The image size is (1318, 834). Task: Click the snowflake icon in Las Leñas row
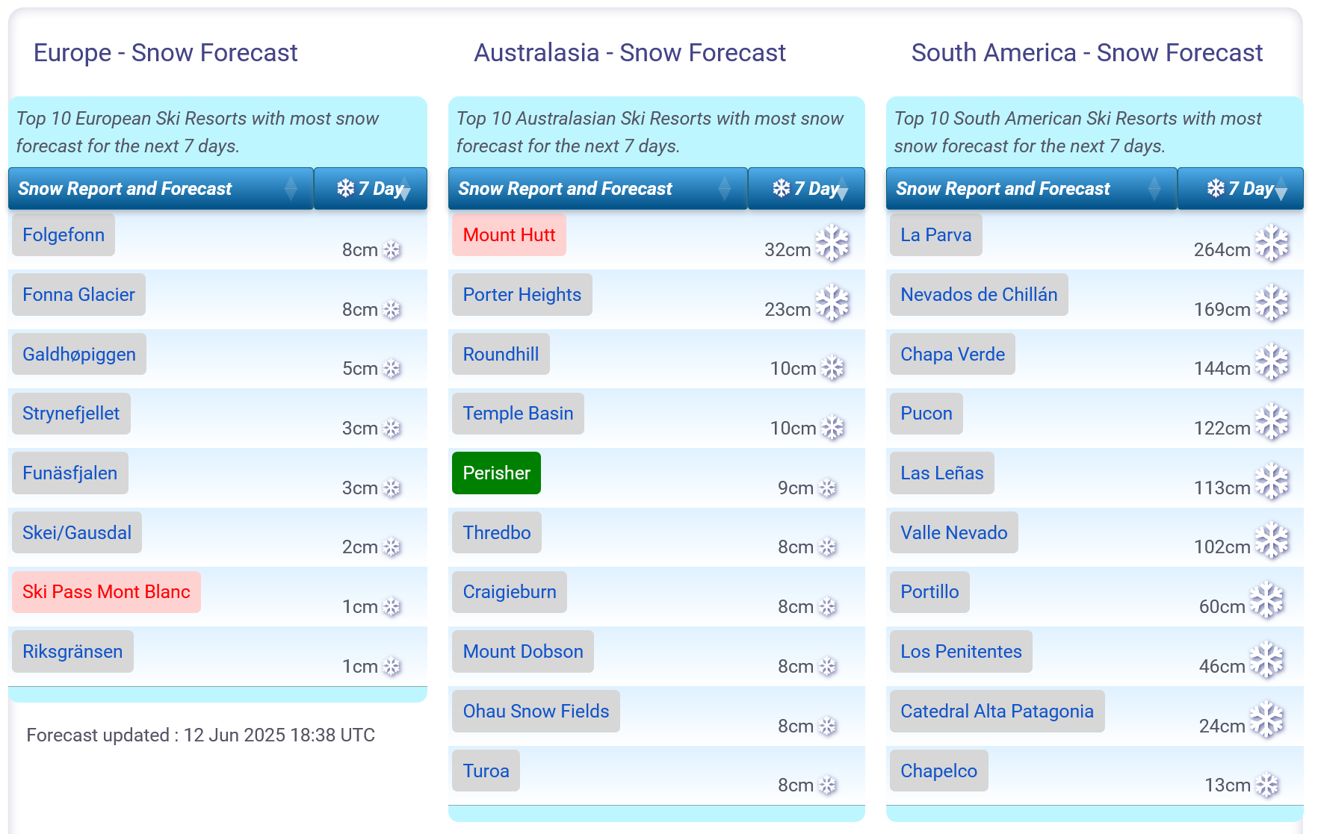point(1272,482)
